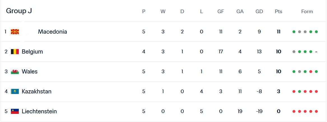
Task: Open the Belgium team link
Action: [x=32, y=52]
